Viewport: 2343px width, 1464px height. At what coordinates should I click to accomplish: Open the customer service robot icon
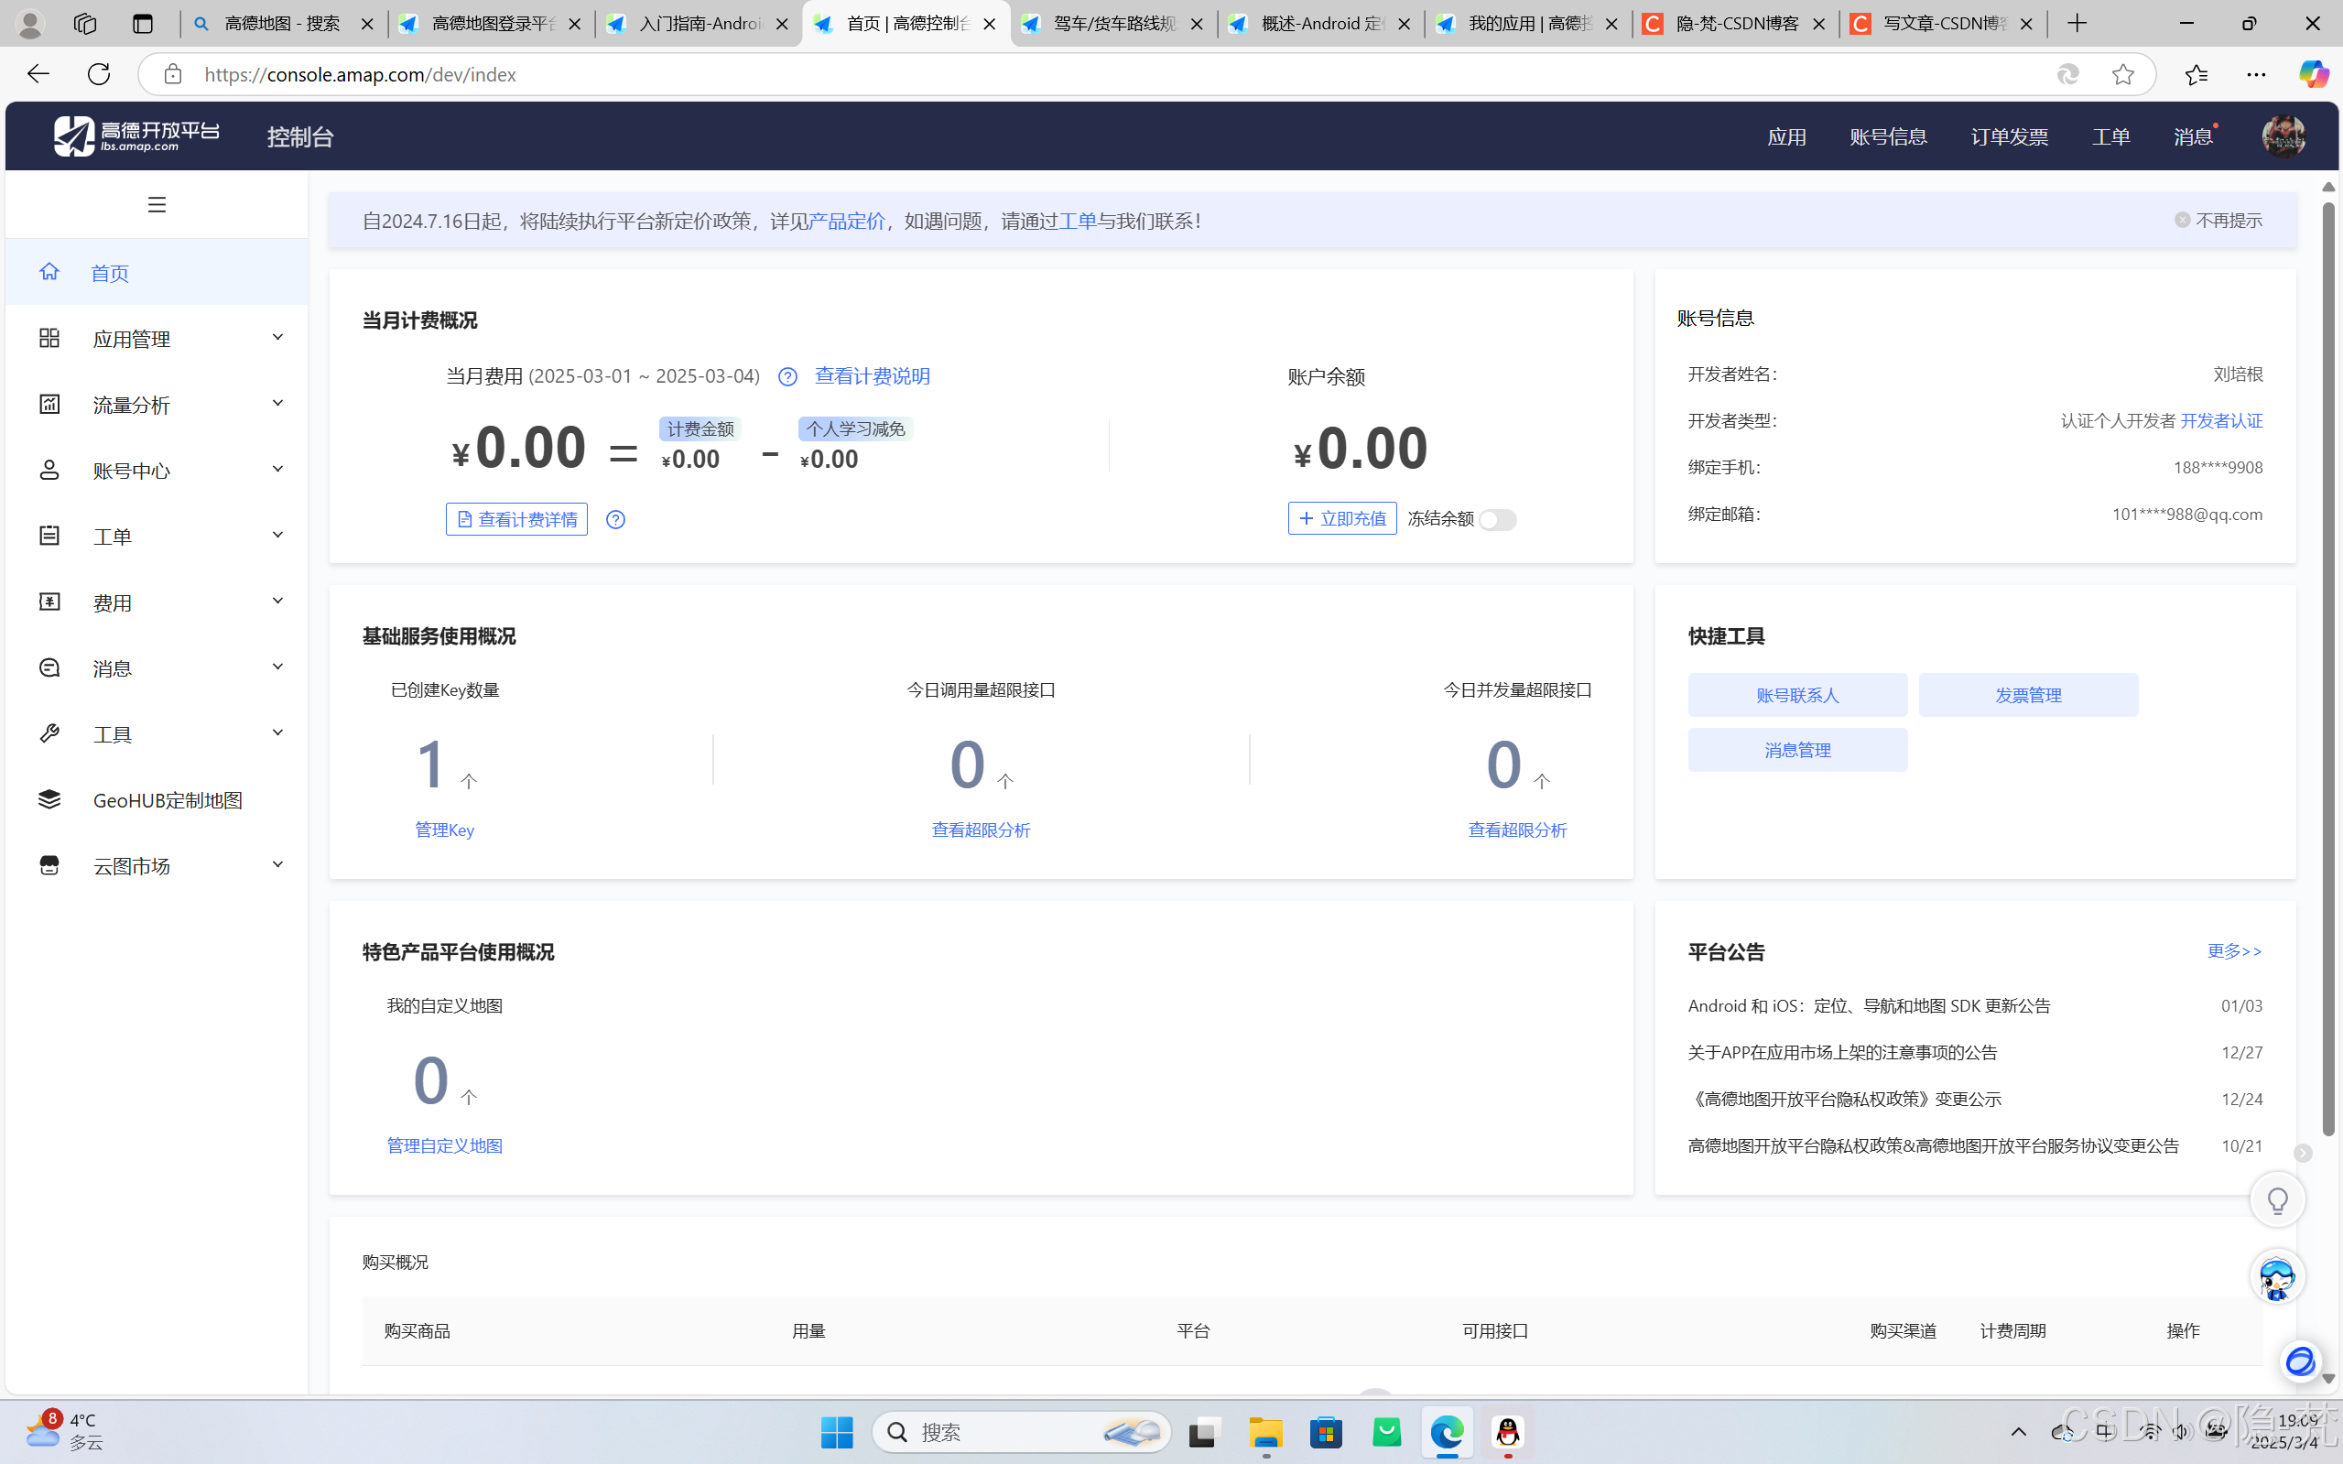pyautogui.click(x=2277, y=1277)
